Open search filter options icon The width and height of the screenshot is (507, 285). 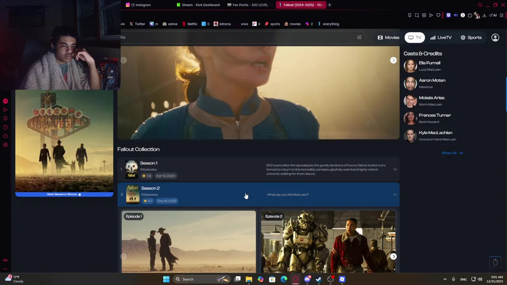tap(359, 38)
